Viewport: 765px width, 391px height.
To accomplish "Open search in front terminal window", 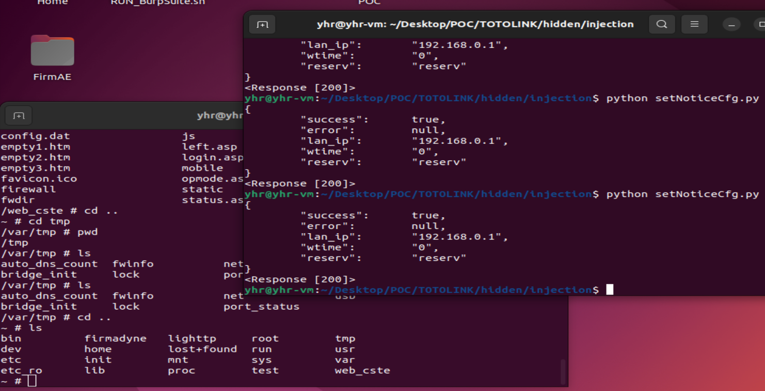I will coord(662,24).
